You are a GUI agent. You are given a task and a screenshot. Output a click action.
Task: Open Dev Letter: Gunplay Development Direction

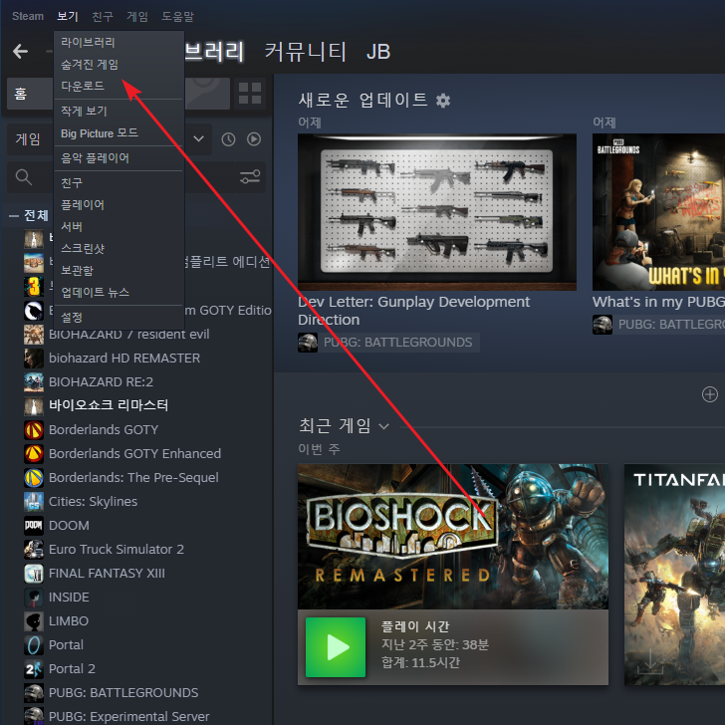[x=414, y=311]
